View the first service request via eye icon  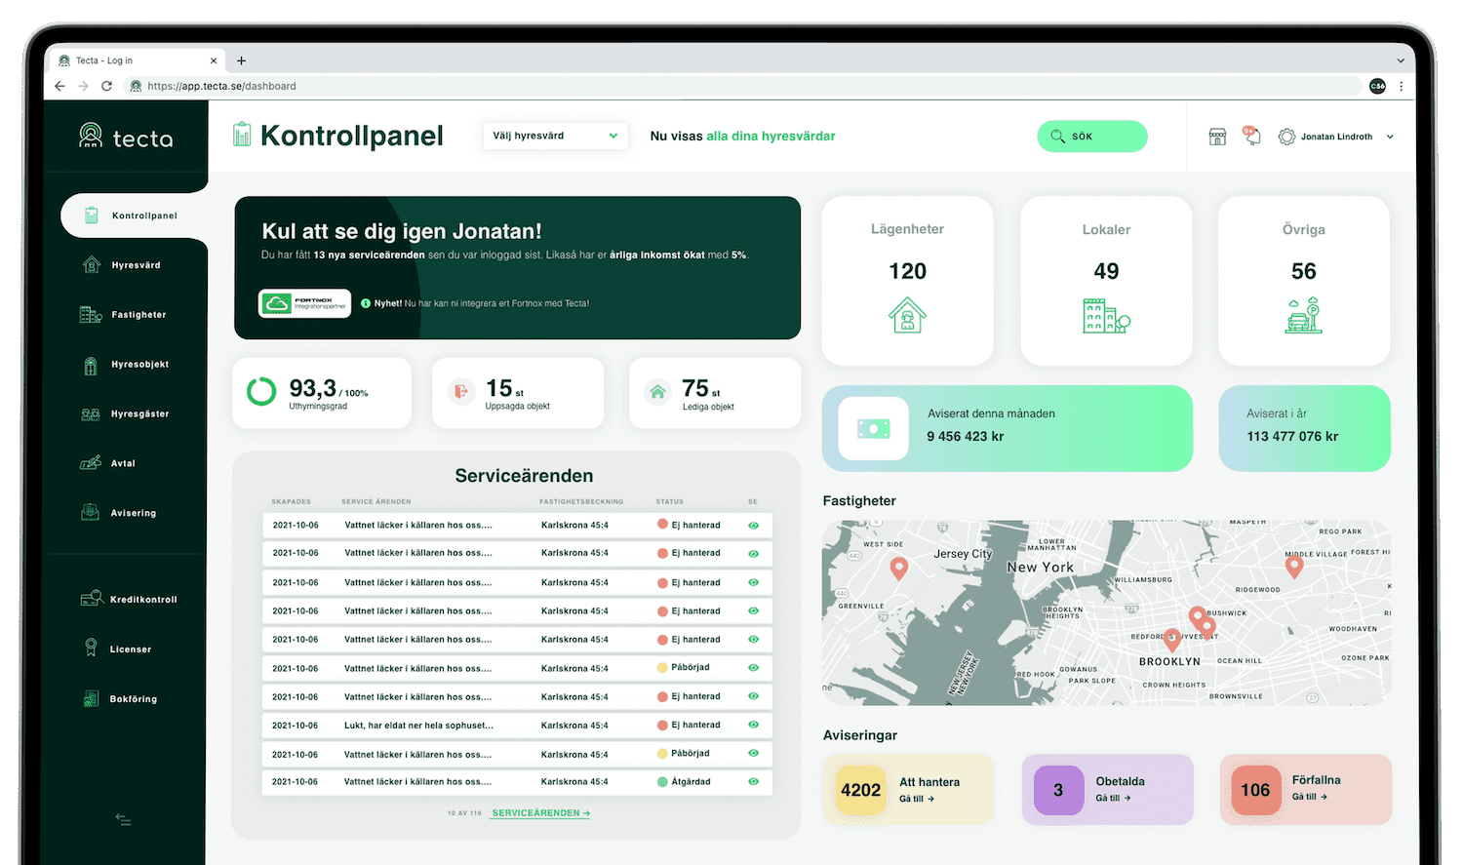(x=753, y=525)
